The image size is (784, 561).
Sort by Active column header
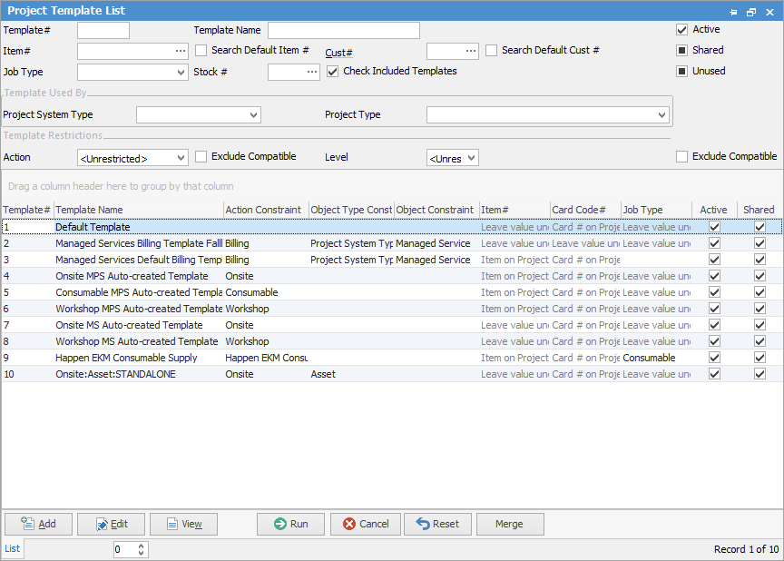[x=714, y=210]
